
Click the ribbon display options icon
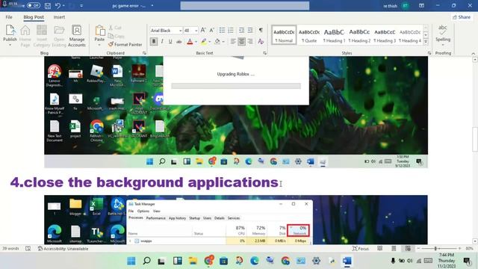pos(421,5)
